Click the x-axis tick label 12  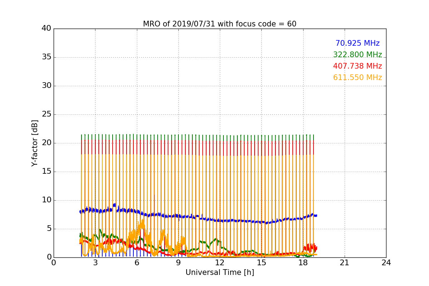220,263
